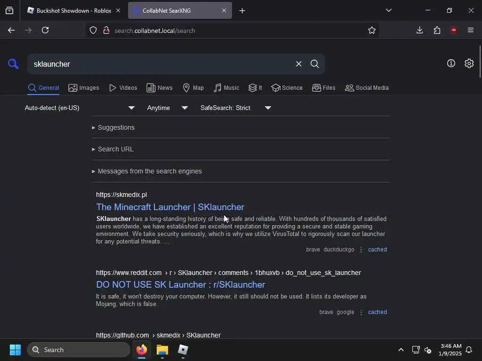
Task: Open the Firefox application menu
Action: 471,30
